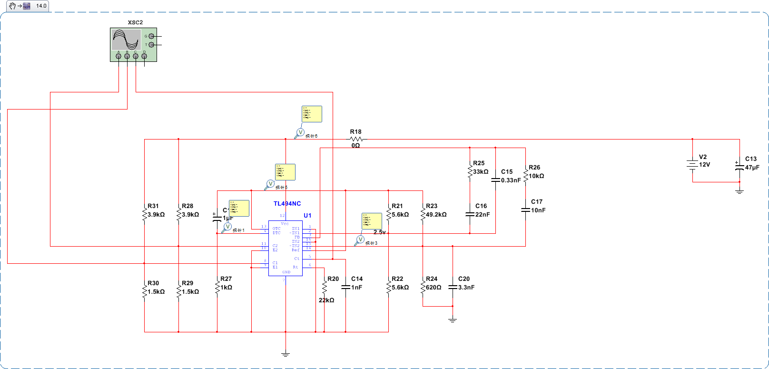Click ground symbol below C20
This screenshot has width=769, height=369.
453,319
